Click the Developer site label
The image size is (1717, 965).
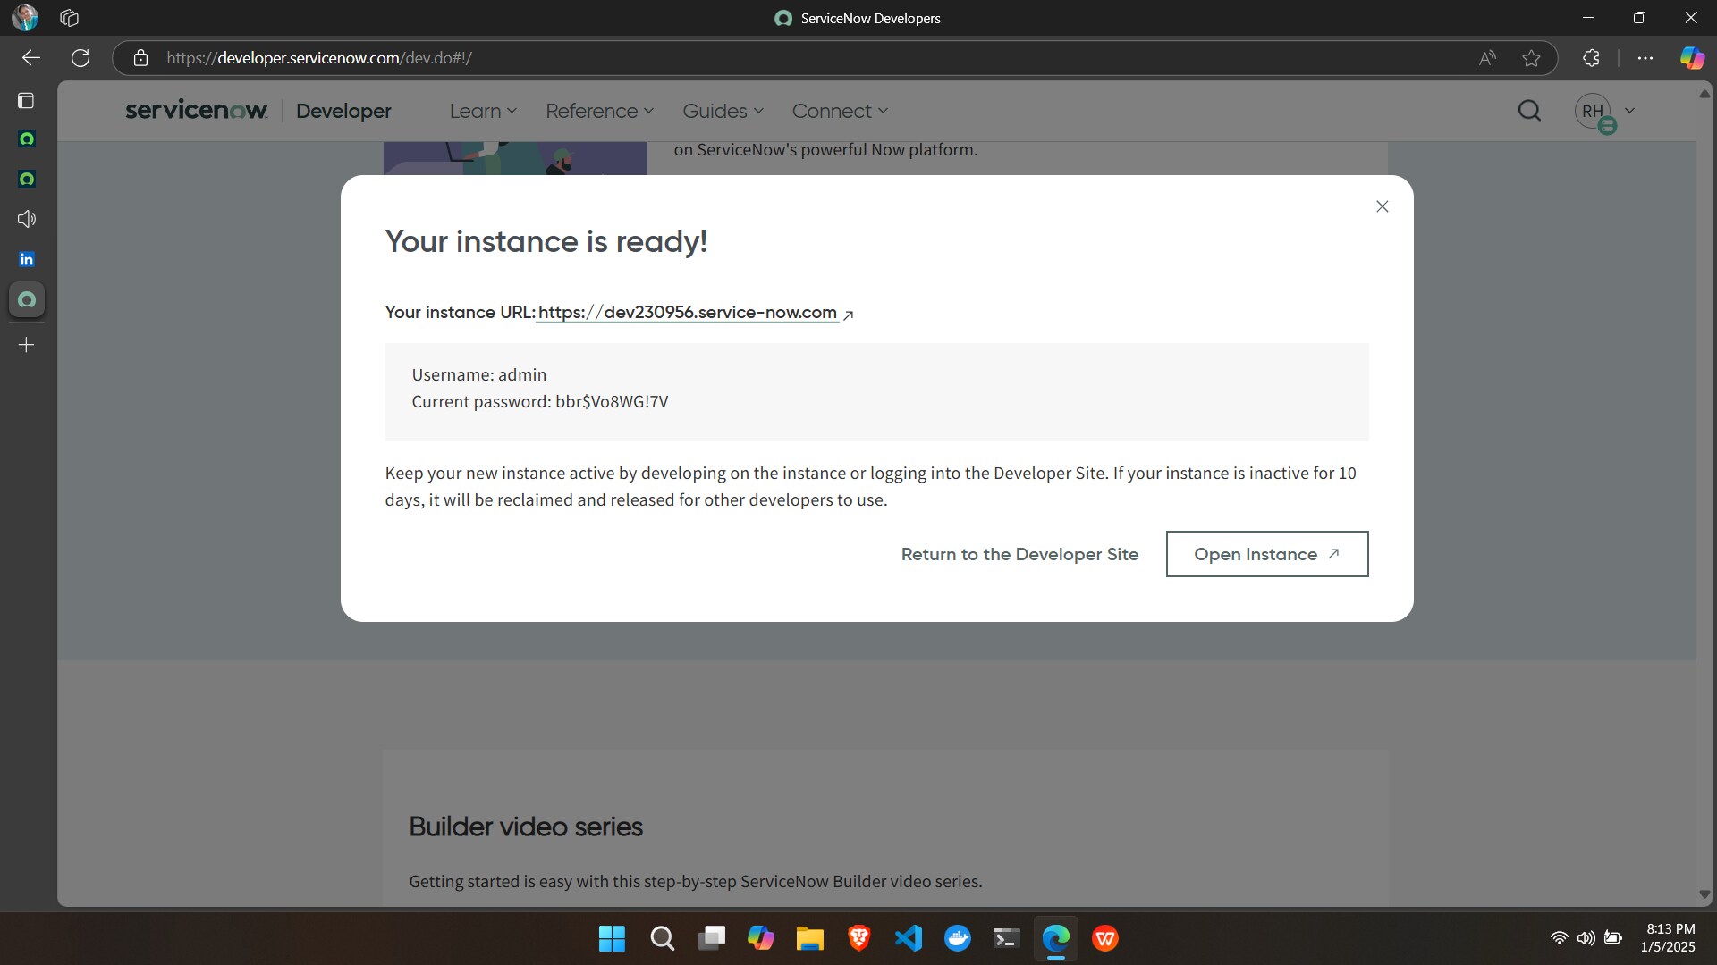343,111
